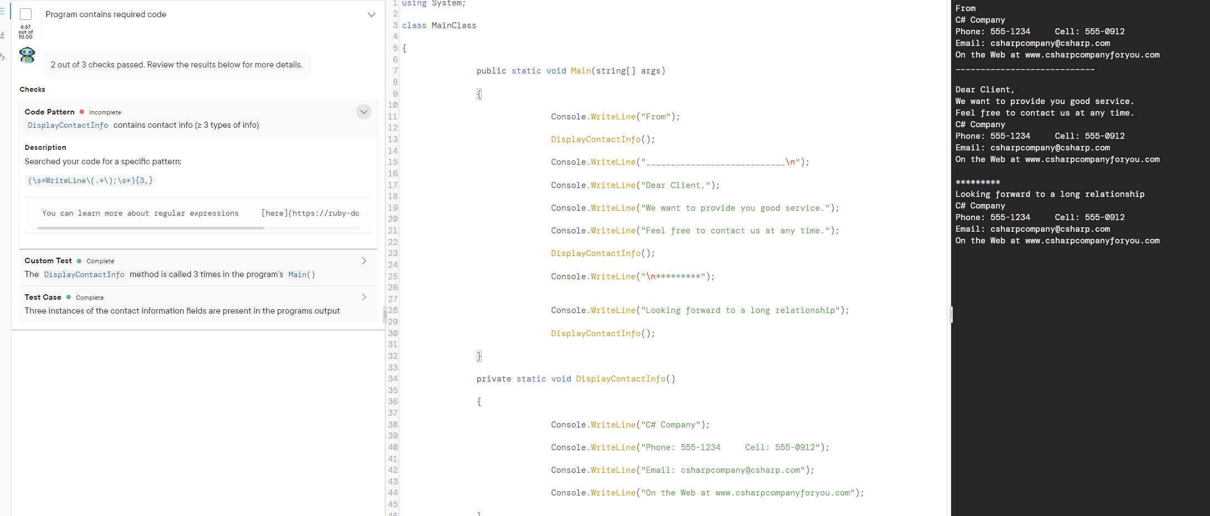The width and height of the screenshot is (1210, 516).
Task: Collapse the Program contains required code section
Action: click(x=371, y=15)
